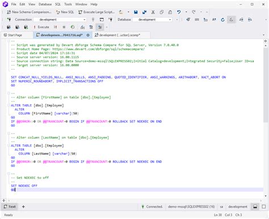The image size is (269, 219).
Task: Toggle the split pane layout icon
Action: 255,207
